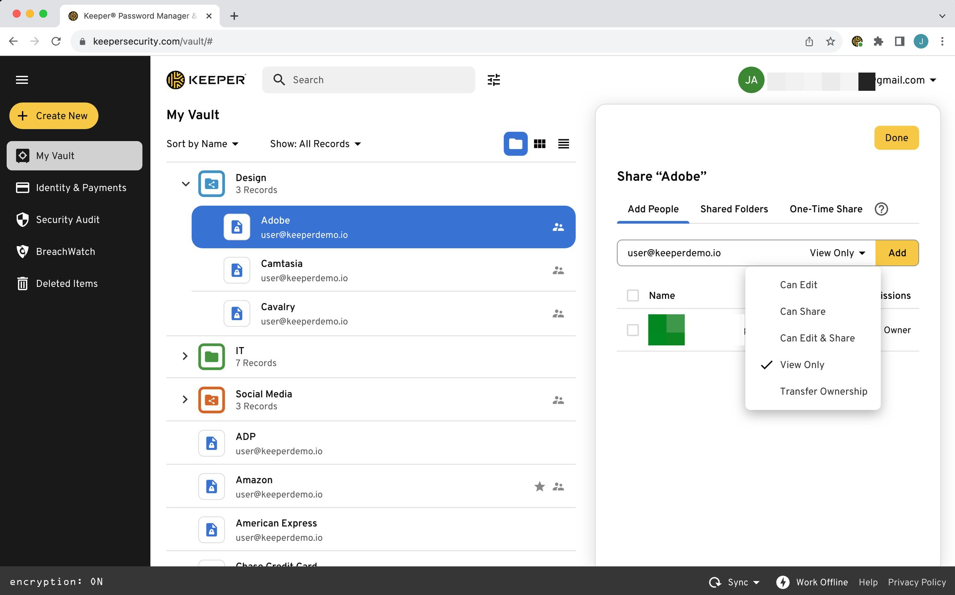Viewport: 955px width, 595px height.
Task: Open Security Audit from sidebar
Action: pyautogui.click(x=68, y=219)
